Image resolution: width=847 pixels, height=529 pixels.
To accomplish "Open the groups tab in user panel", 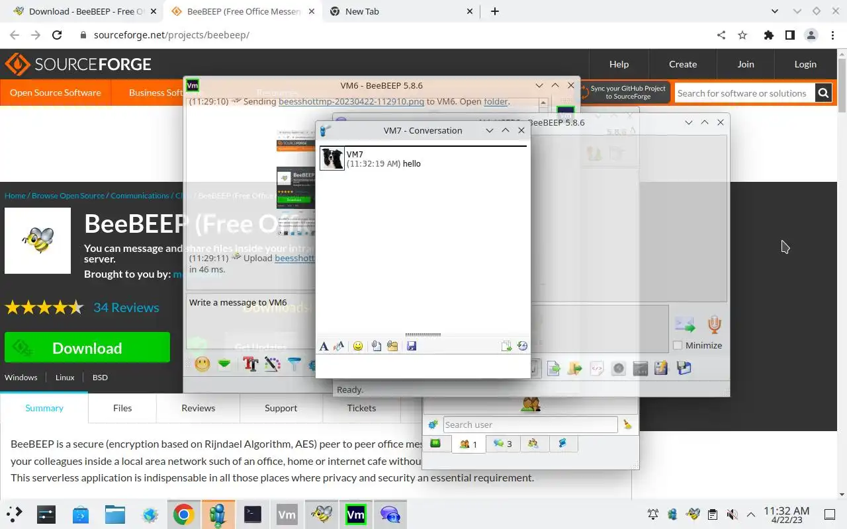I will pyautogui.click(x=534, y=444).
